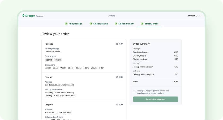This screenshot has height=120, width=223.
Task: Click Cardboard boxes under Kind of package
Action: (52, 52)
